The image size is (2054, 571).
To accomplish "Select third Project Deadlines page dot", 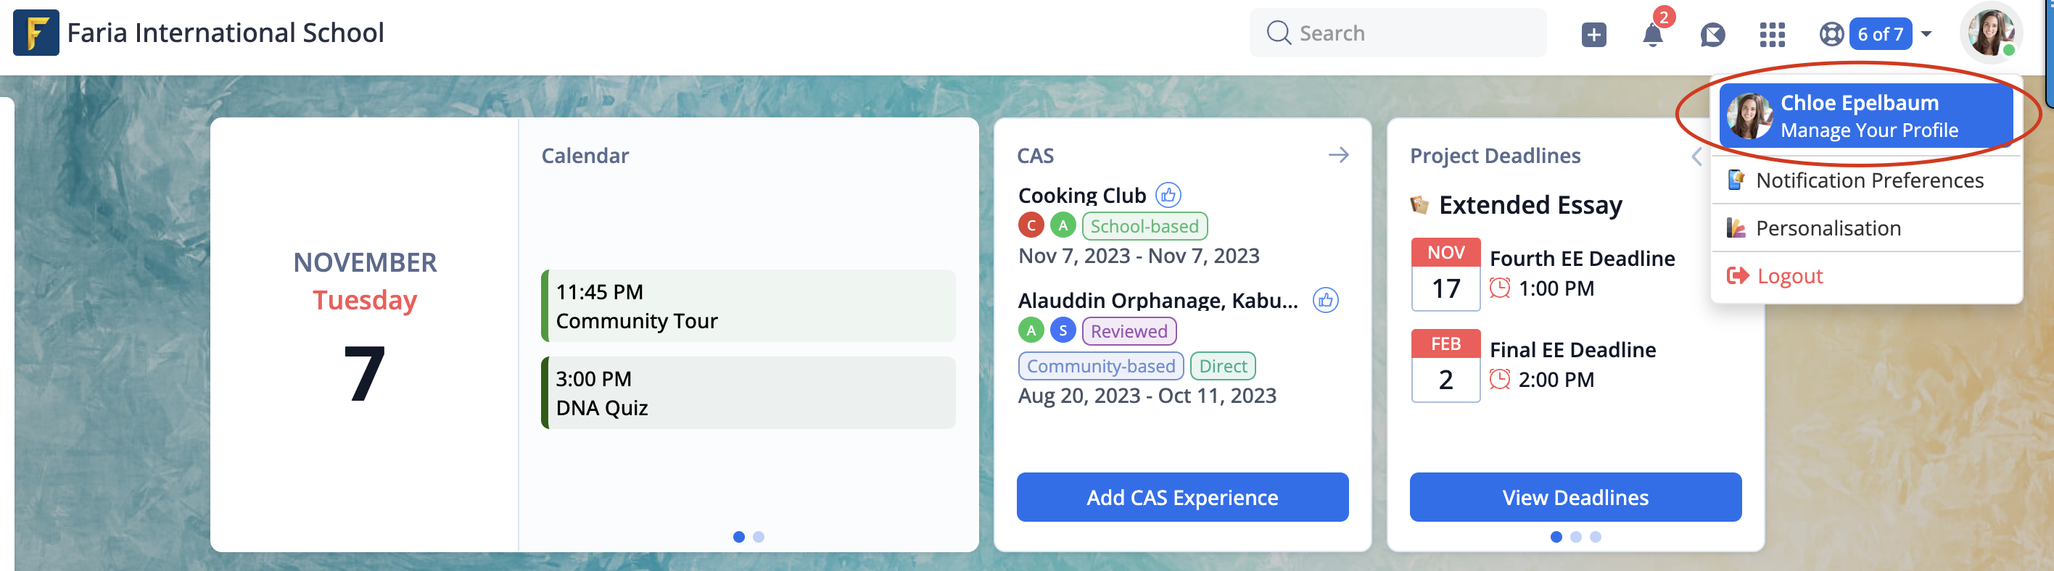I will tap(1596, 537).
